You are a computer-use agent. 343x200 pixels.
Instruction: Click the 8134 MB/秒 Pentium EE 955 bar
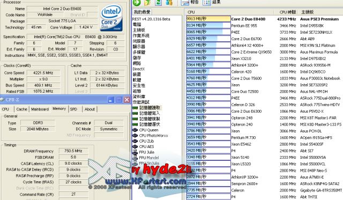pos(208,26)
